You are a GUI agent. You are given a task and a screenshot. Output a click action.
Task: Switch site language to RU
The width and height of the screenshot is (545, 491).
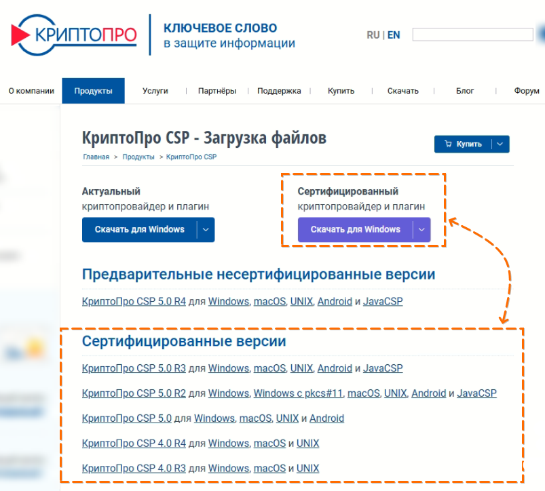point(373,35)
